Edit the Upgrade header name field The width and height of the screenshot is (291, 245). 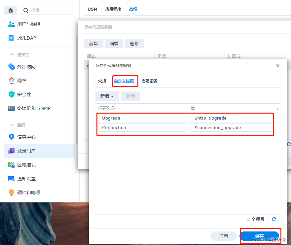[142, 118]
